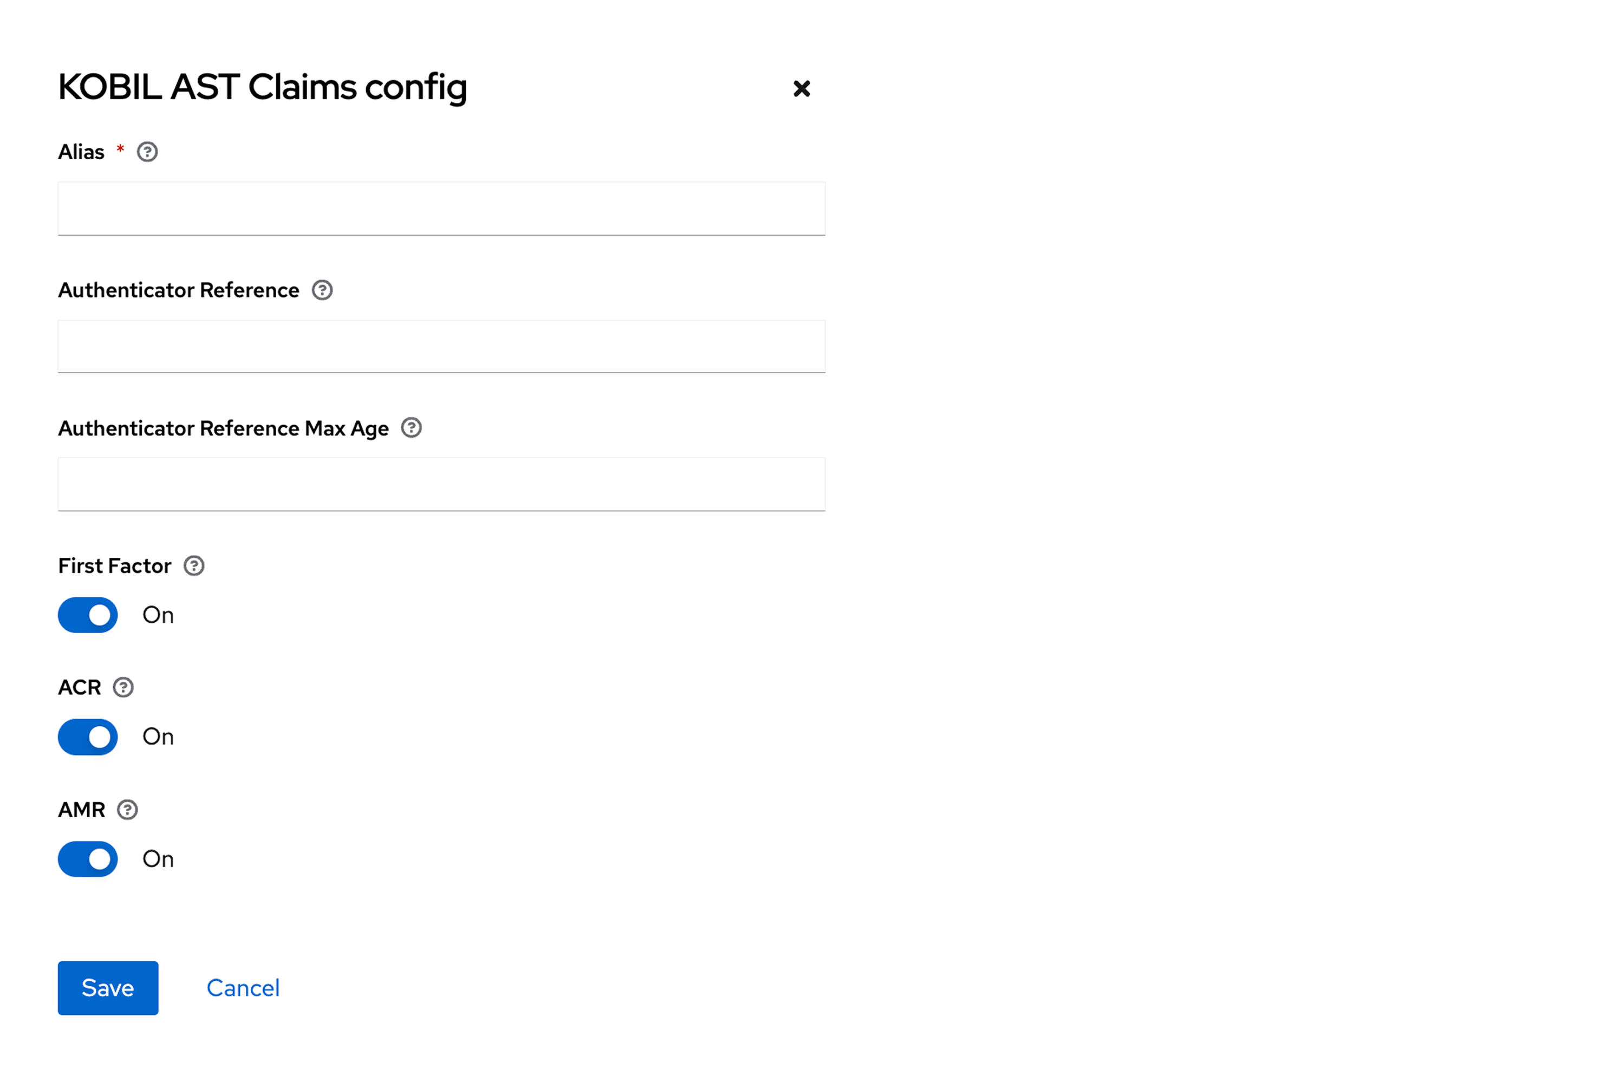Show help for First Factor option
This screenshot has width=1614, height=1081.
tap(194, 566)
